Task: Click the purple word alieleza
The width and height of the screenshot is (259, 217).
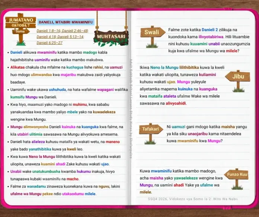Action: (x=38, y=142)
